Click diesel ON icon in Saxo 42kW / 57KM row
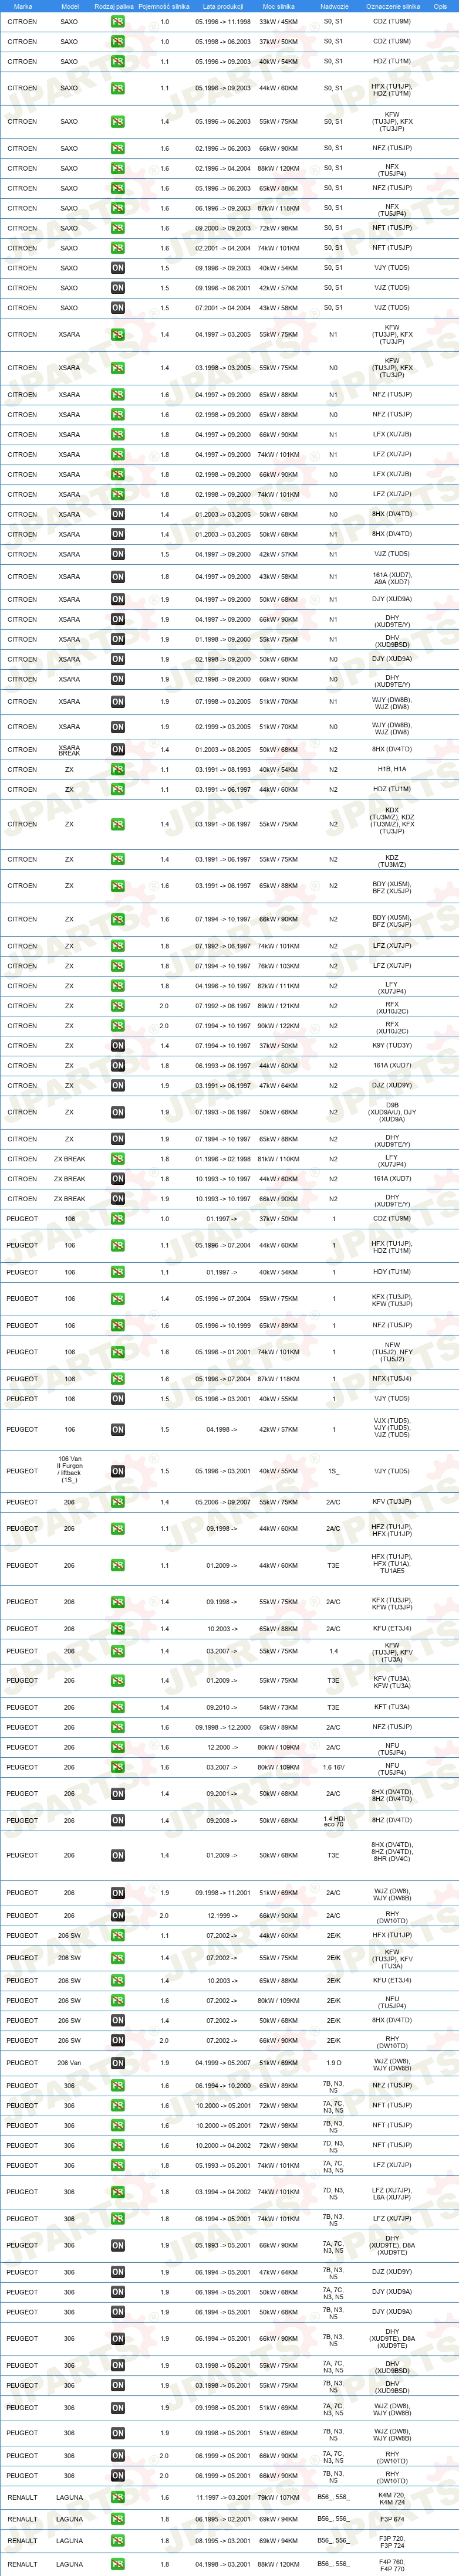Viewport: 459px width, 2576px height. coord(118,288)
